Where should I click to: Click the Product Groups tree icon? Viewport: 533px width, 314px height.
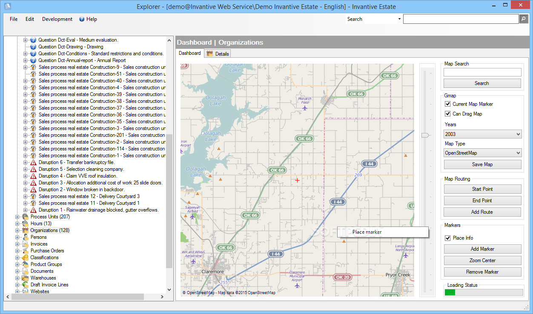[x=26, y=264]
